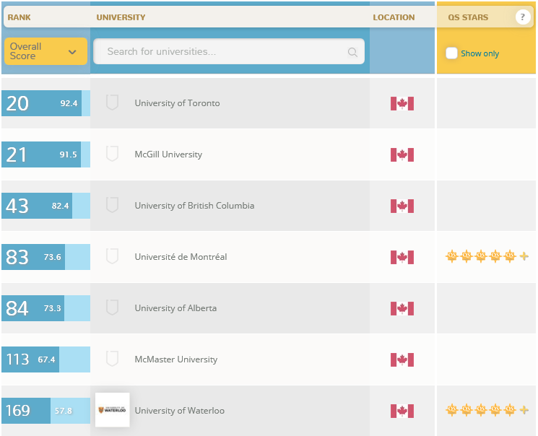Click the Canada flag in University of Toronto row
The height and width of the screenshot is (436, 538).
402,103
